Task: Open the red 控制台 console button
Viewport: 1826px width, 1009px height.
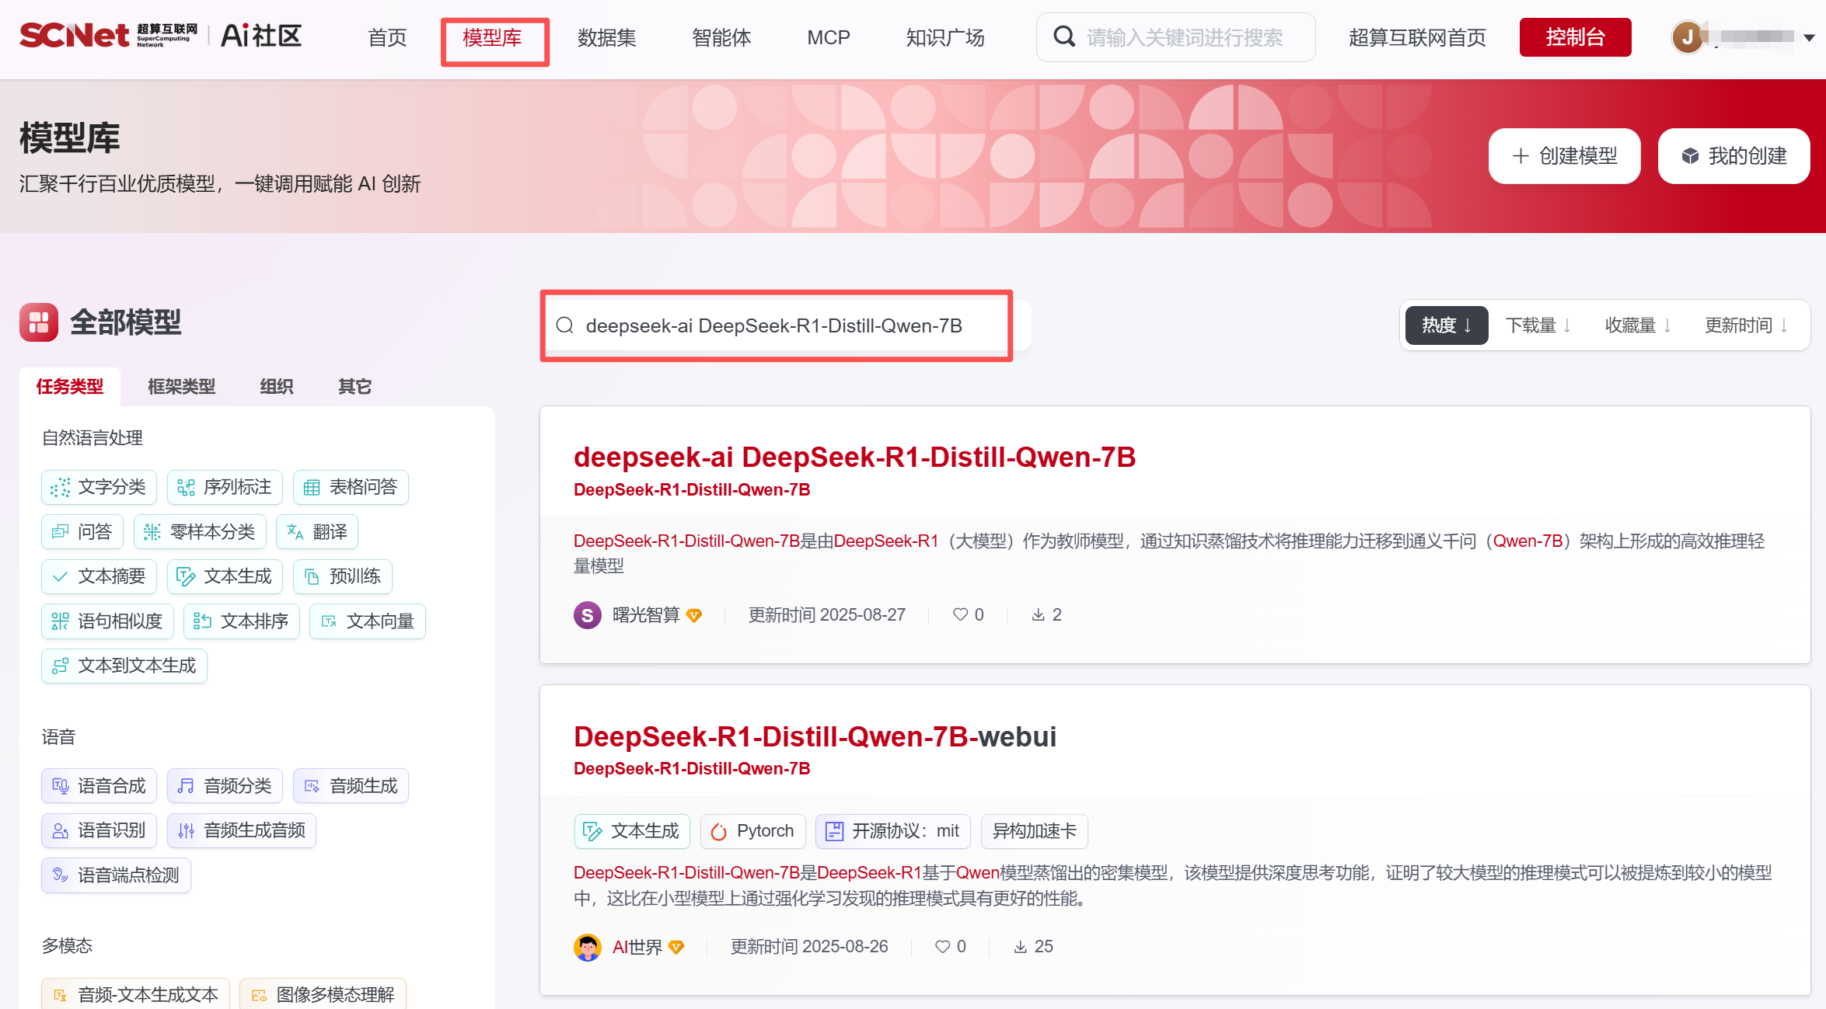Action: tap(1575, 37)
